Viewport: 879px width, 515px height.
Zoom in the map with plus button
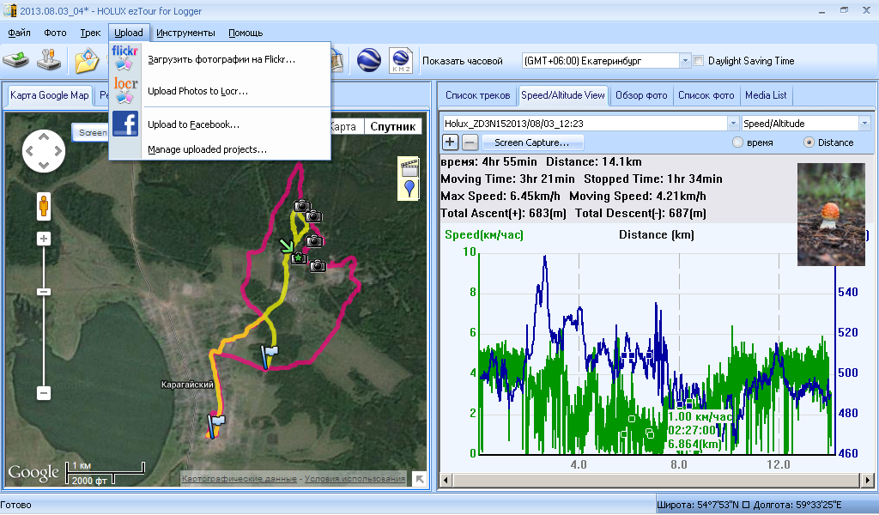44,239
